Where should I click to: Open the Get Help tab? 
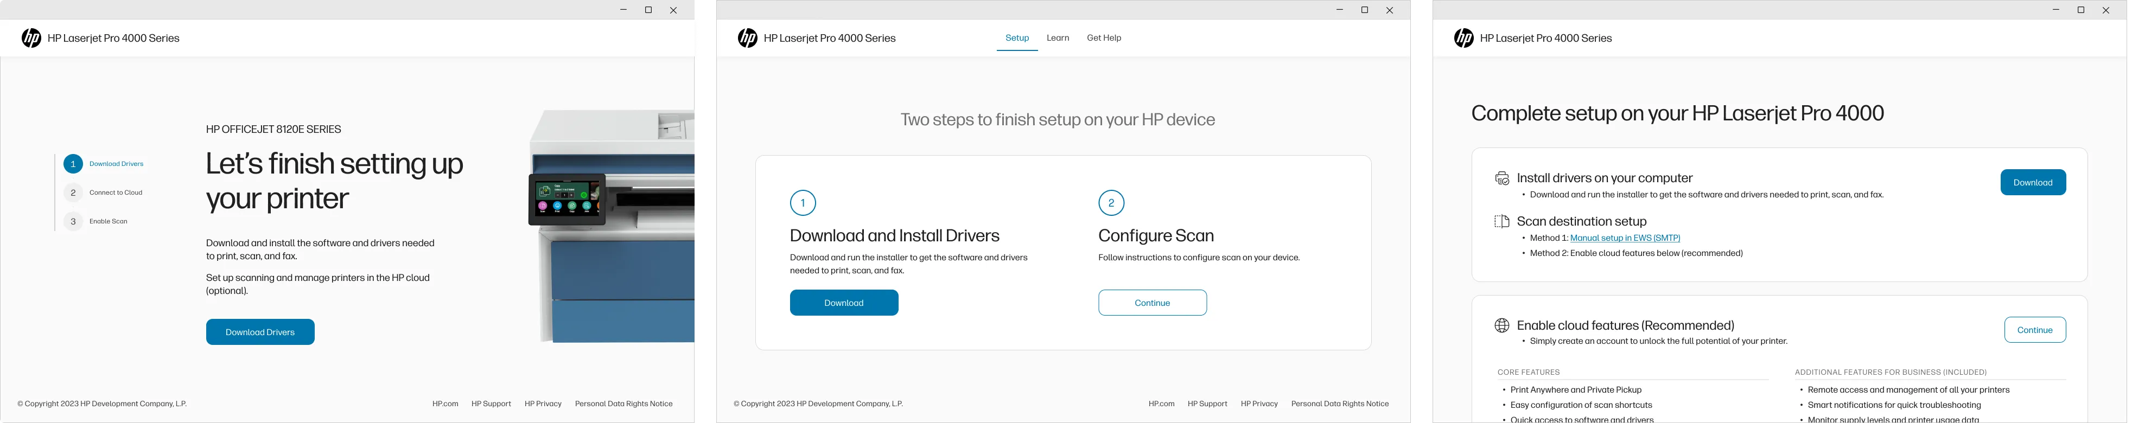pyautogui.click(x=1104, y=38)
